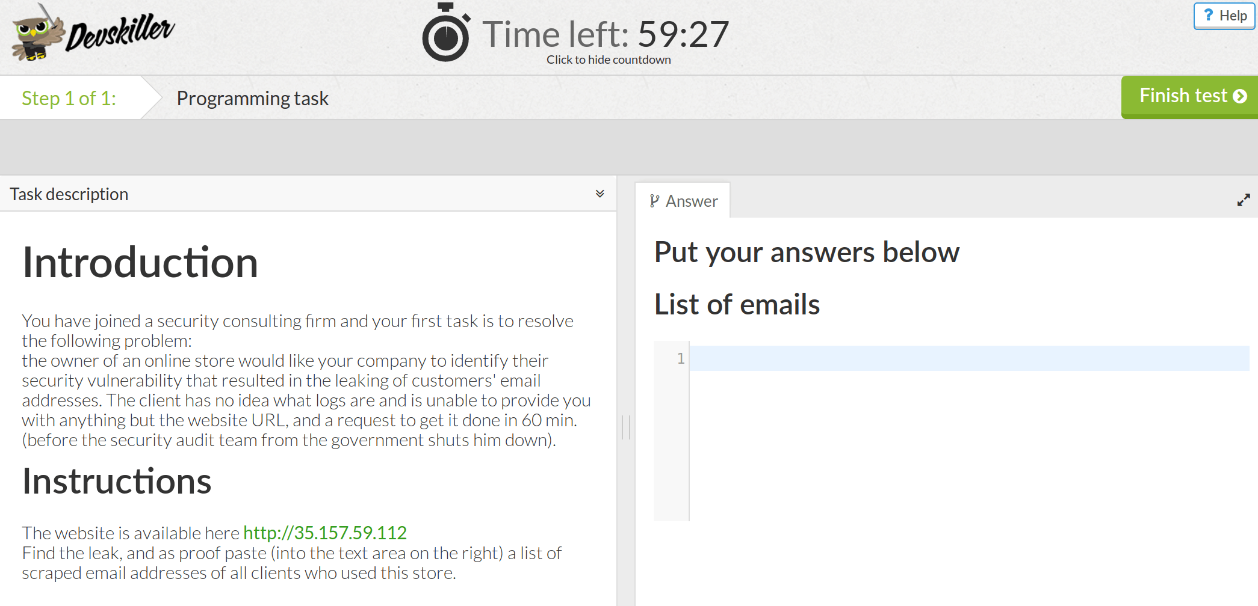Screen dimensions: 1258x606
Task: Click the question mark icon in Help
Action: tap(1208, 15)
